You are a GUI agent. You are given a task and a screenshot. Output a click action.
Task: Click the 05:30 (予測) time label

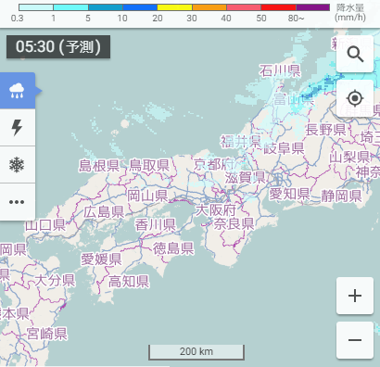(x=58, y=47)
